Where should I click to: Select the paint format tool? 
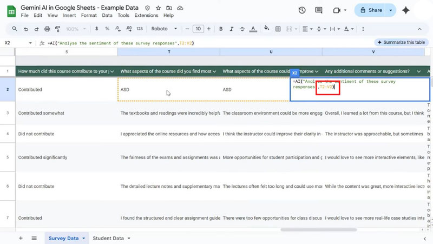57,29
